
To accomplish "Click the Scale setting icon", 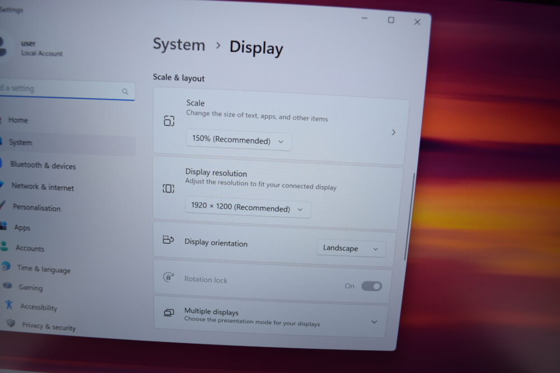I will (x=169, y=121).
